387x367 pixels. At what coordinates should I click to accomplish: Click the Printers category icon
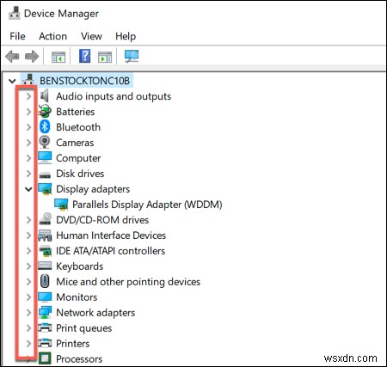(x=45, y=343)
